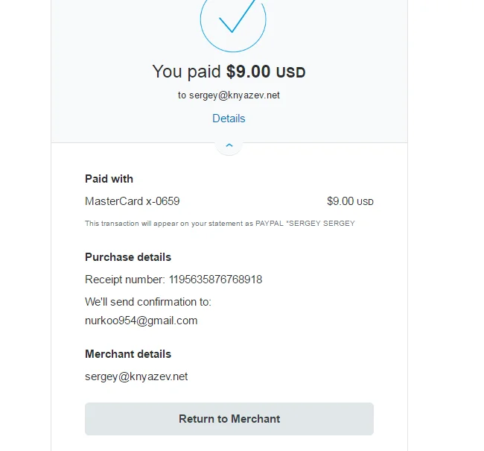Click the small USD label beside the card amount

[x=366, y=202]
